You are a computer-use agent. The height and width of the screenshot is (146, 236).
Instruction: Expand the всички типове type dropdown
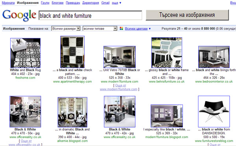100,29
